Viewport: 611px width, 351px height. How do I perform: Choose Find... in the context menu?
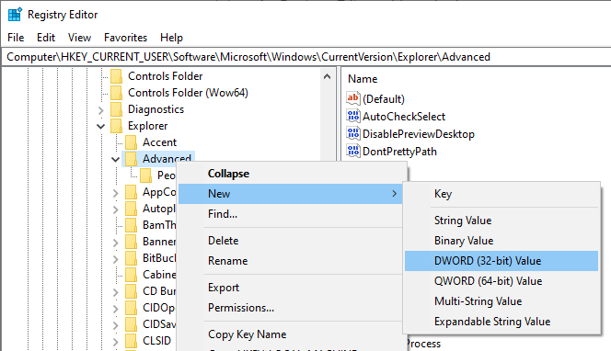tap(291, 214)
